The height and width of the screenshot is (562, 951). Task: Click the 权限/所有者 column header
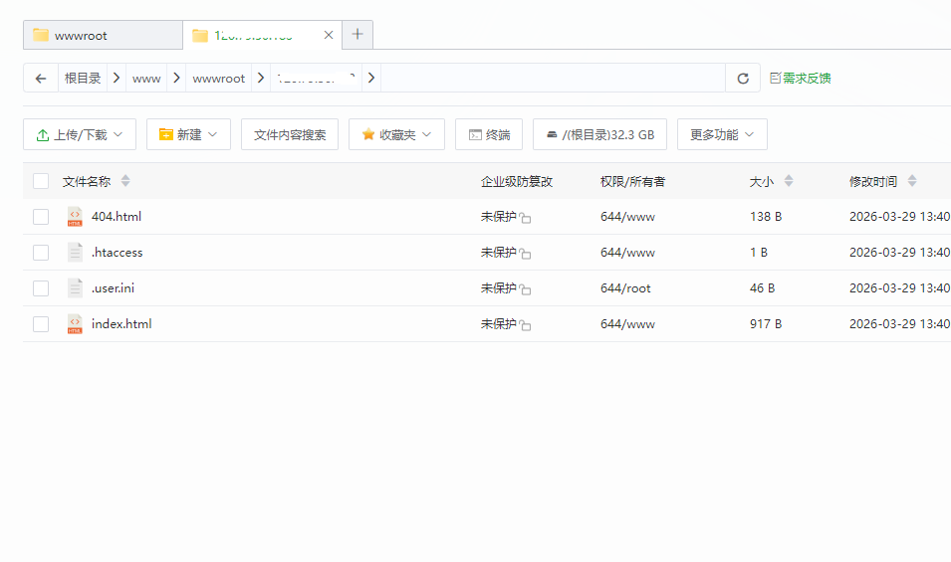[632, 181]
